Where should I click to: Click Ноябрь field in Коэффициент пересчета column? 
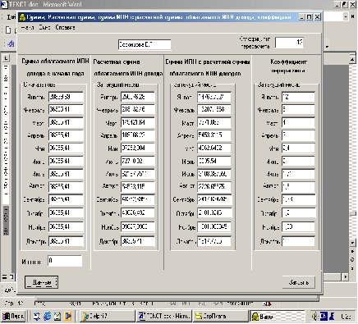(x=298, y=227)
